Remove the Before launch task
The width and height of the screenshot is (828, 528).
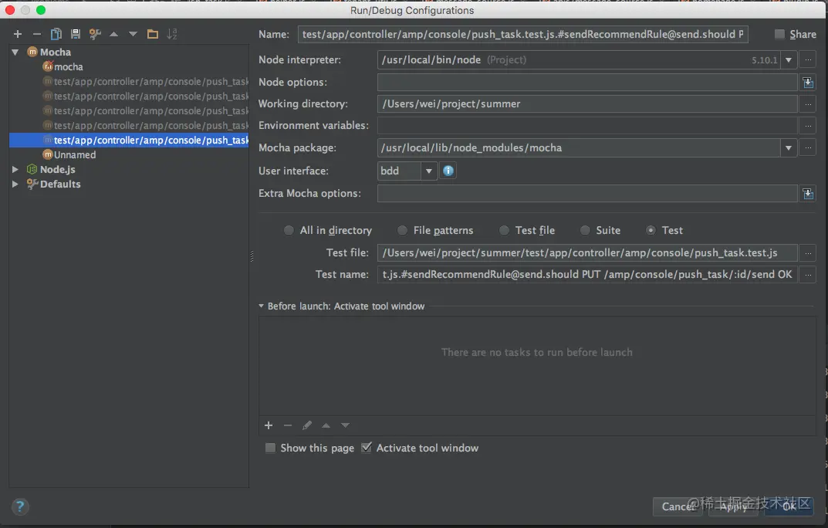(x=288, y=425)
